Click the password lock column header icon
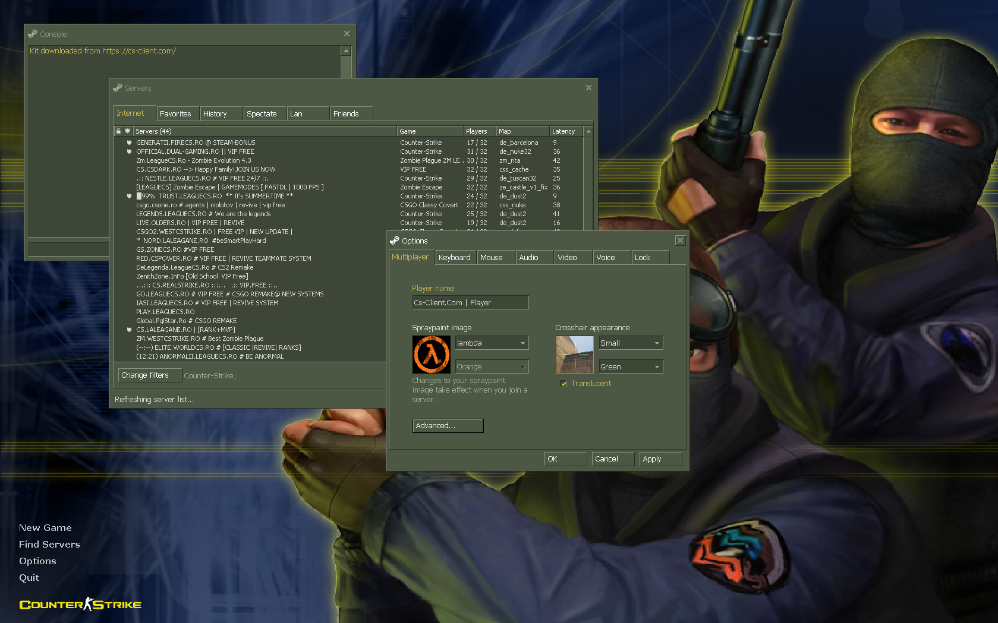The image size is (998, 623). [118, 131]
